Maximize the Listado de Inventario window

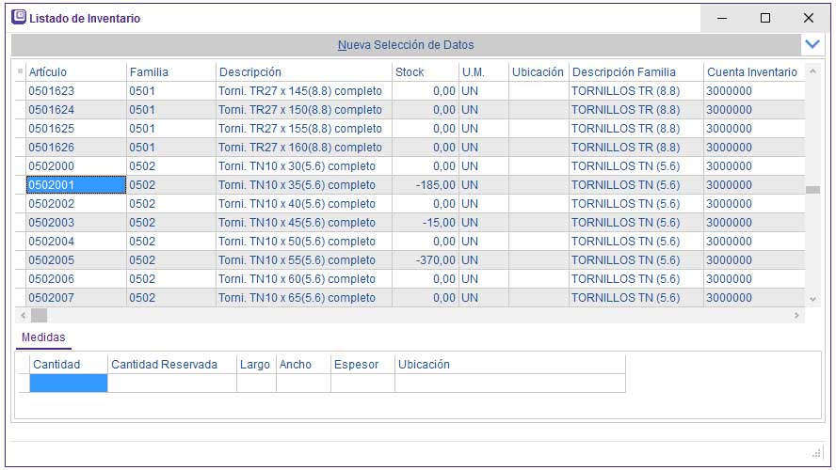765,18
